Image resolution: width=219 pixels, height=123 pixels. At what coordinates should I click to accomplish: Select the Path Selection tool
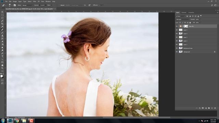point(2,59)
